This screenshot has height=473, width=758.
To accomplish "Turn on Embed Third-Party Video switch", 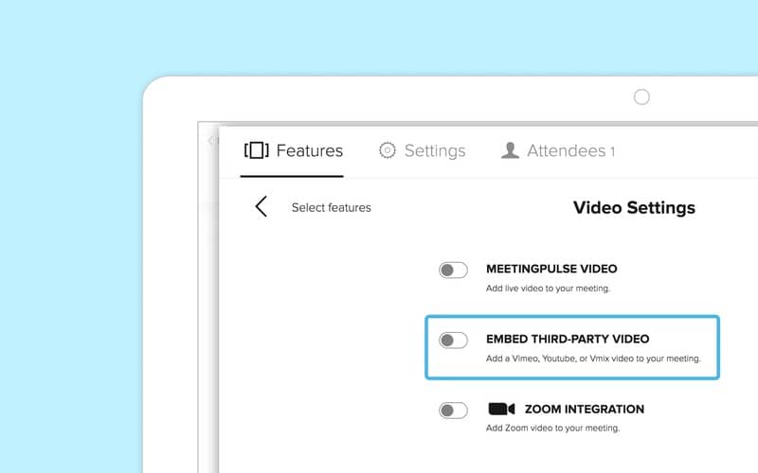I will coord(453,340).
